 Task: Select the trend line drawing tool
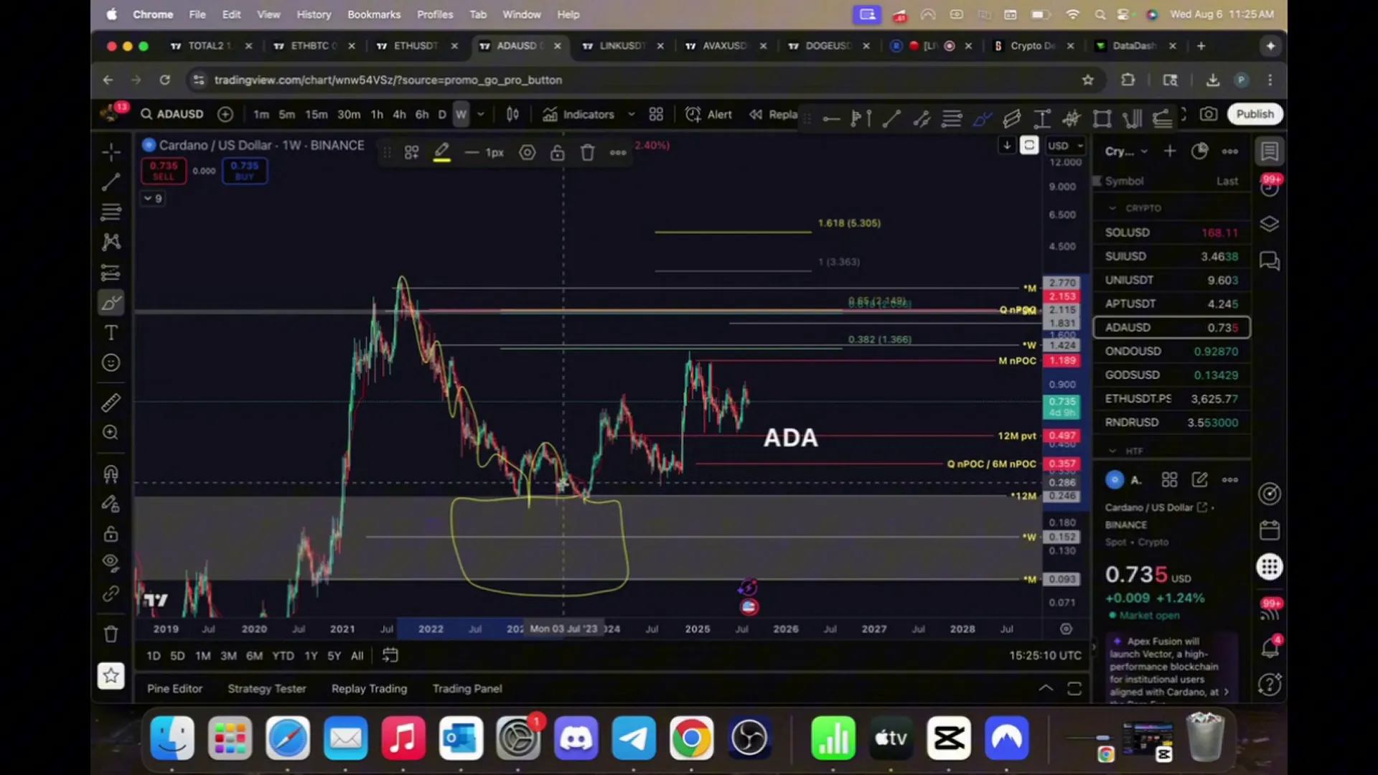(x=111, y=182)
